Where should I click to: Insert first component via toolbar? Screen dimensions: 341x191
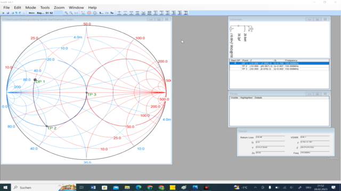(119, 13)
